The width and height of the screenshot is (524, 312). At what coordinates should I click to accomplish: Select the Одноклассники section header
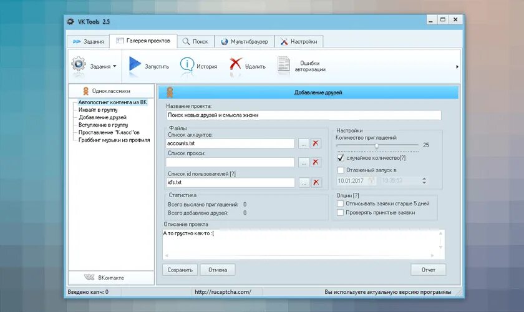111,90
